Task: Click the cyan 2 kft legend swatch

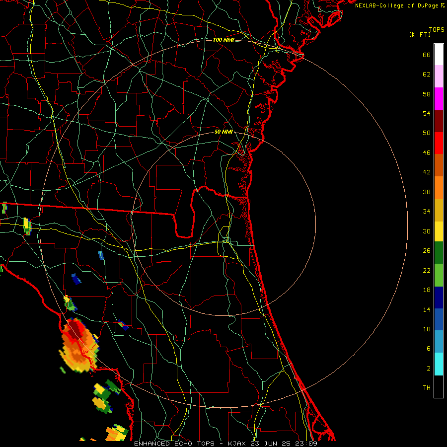Action: [x=439, y=364]
